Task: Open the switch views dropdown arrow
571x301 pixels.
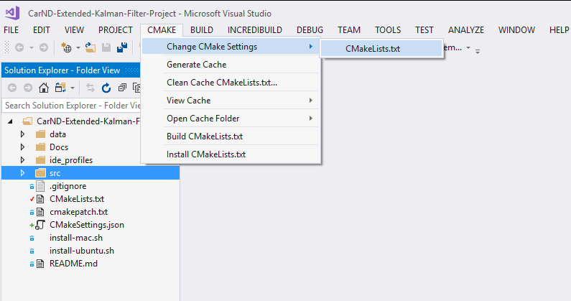Action: 73,88
